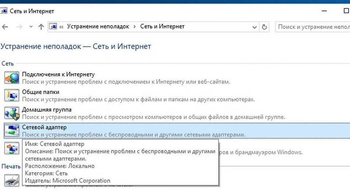Open the recent locations dropdown chevron
Viewport: 350px width, 193px height.
(x=31, y=27)
